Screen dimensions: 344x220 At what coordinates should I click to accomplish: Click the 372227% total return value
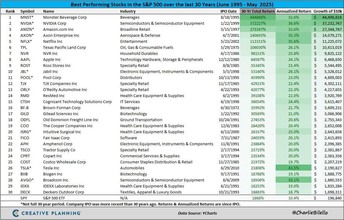pos(258,23)
